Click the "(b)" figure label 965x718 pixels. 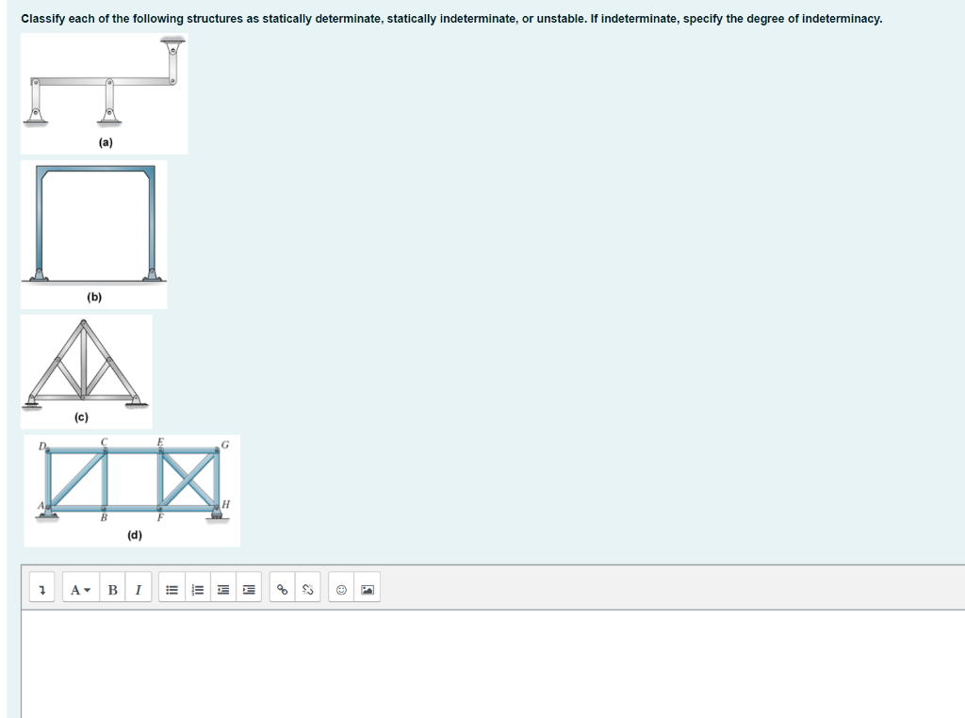[94, 297]
